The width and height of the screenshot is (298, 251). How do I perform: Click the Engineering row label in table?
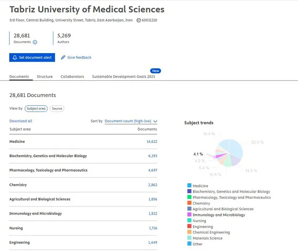20,242
